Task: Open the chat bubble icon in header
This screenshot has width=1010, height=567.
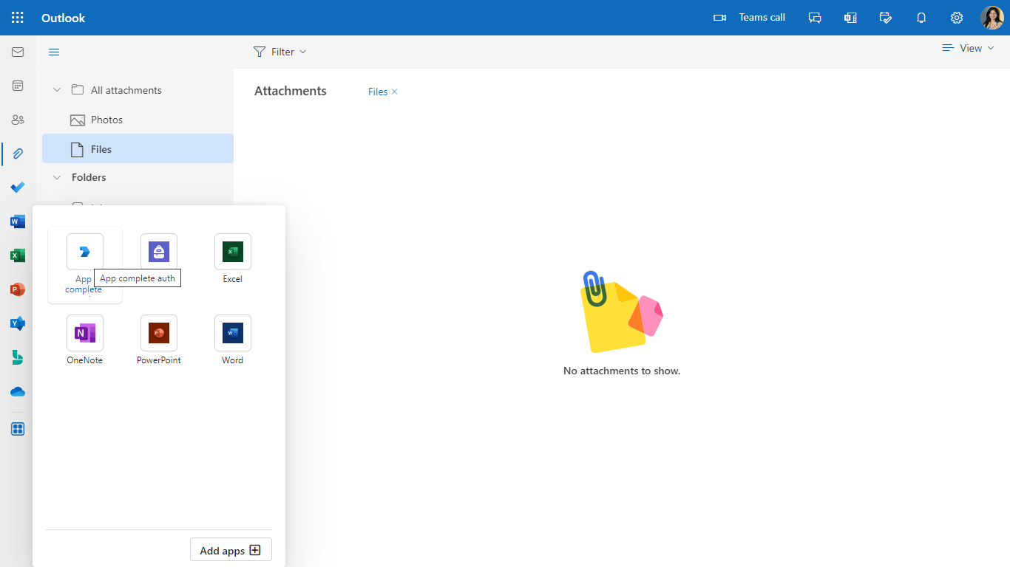Action: tap(815, 18)
